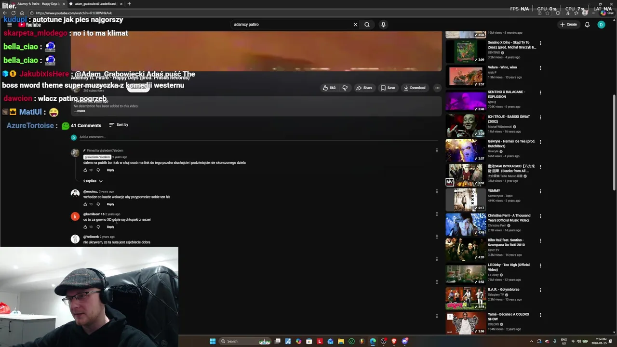Click the browser address bar URL
The height and width of the screenshot is (347, 617).
coord(74,13)
